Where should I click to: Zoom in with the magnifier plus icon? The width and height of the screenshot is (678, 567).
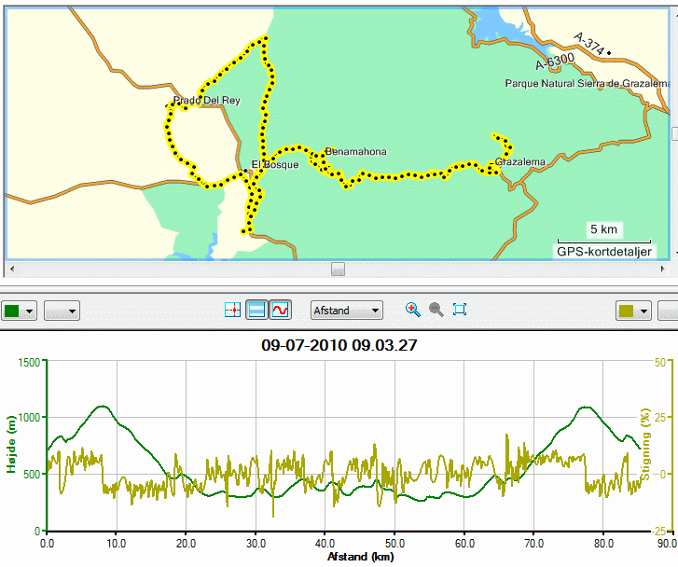click(x=413, y=310)
